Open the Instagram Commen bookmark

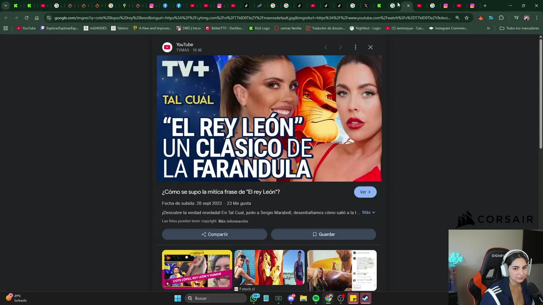(x=448, y=28)
